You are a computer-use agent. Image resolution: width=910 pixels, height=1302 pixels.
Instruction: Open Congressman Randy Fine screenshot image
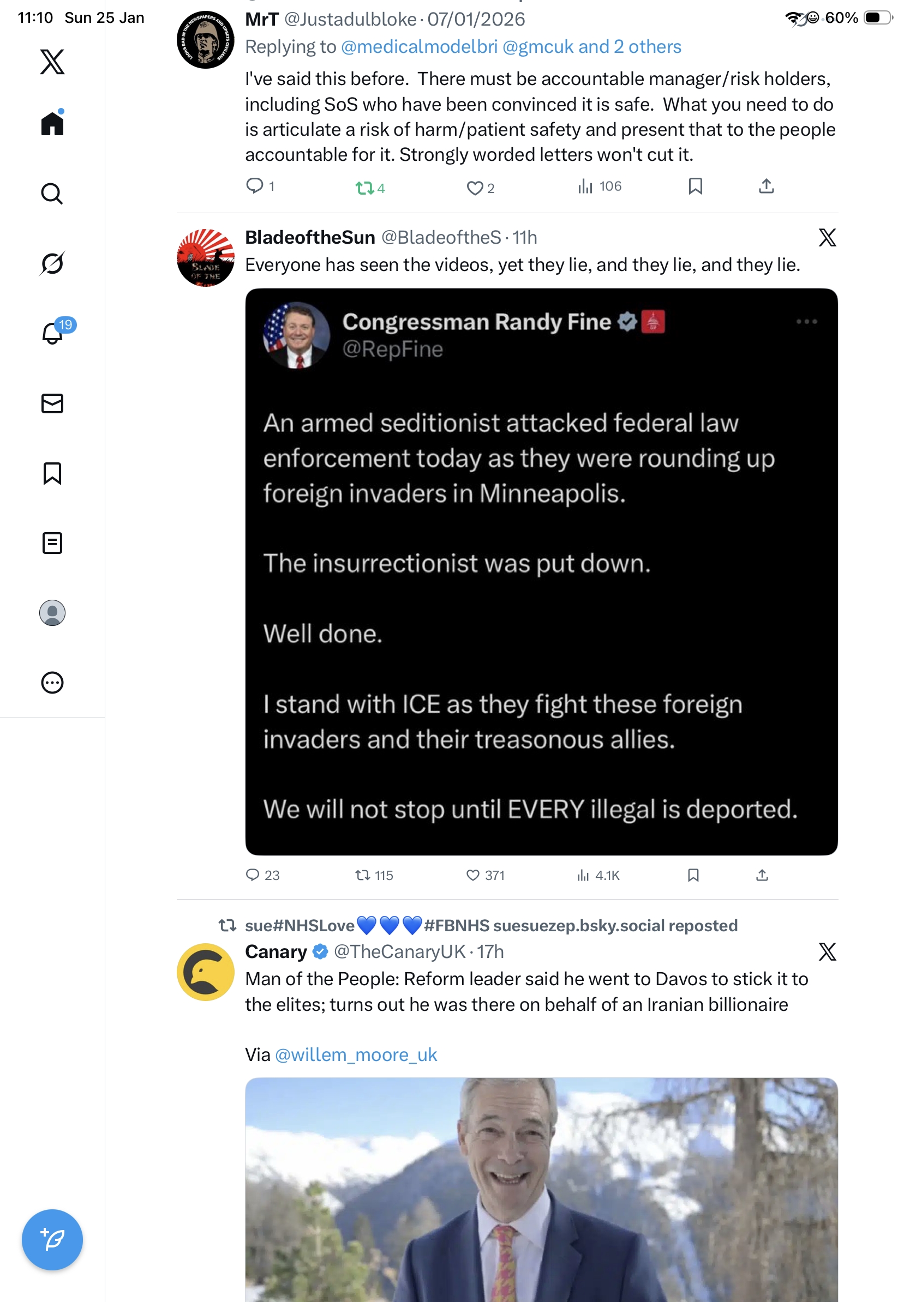click(541, 571)
